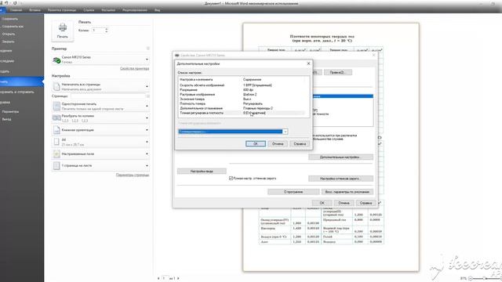
Task: Click the print all pages document icon
Action: 56,87
